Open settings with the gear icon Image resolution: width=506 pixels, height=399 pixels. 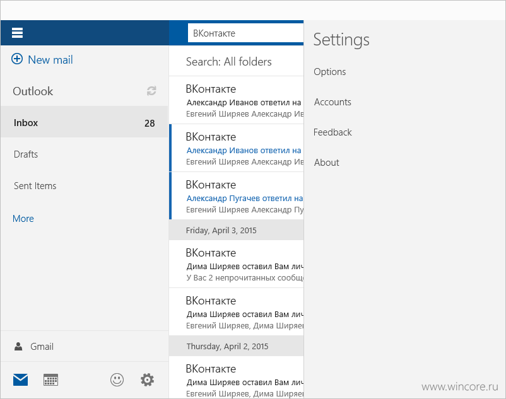[147, 379]
